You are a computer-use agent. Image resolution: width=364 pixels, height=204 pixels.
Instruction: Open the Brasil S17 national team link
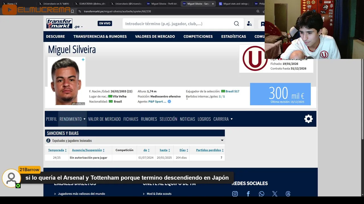tap(232, 91)
